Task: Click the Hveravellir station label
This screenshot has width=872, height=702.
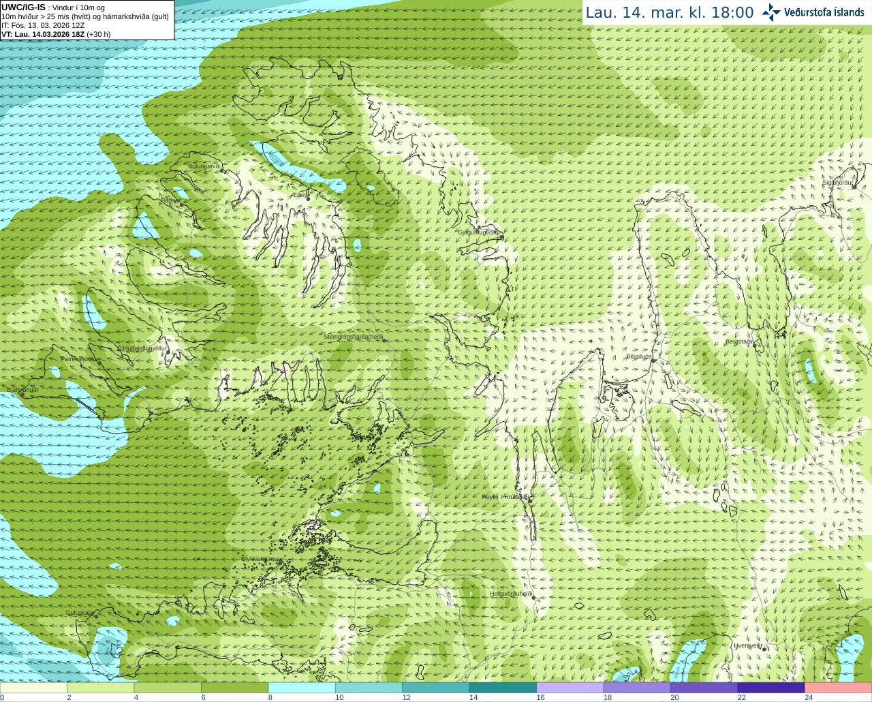Action: click(748, 645)
